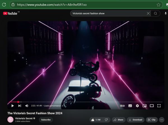Screen dimensions: 168x125
Task: Seek in the video progress bar
Action: 86,102
